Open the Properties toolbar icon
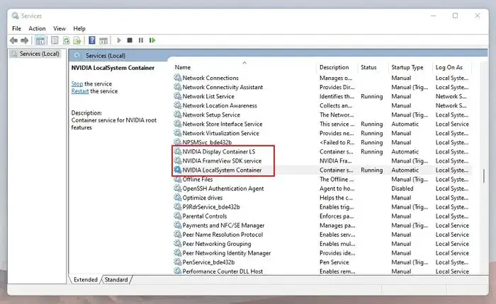 tap(55, 40)
